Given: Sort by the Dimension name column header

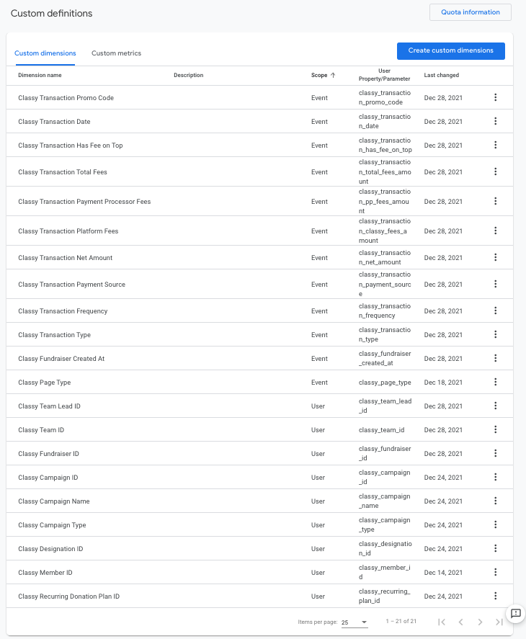Looking at the screenshot, I should 40,75.
